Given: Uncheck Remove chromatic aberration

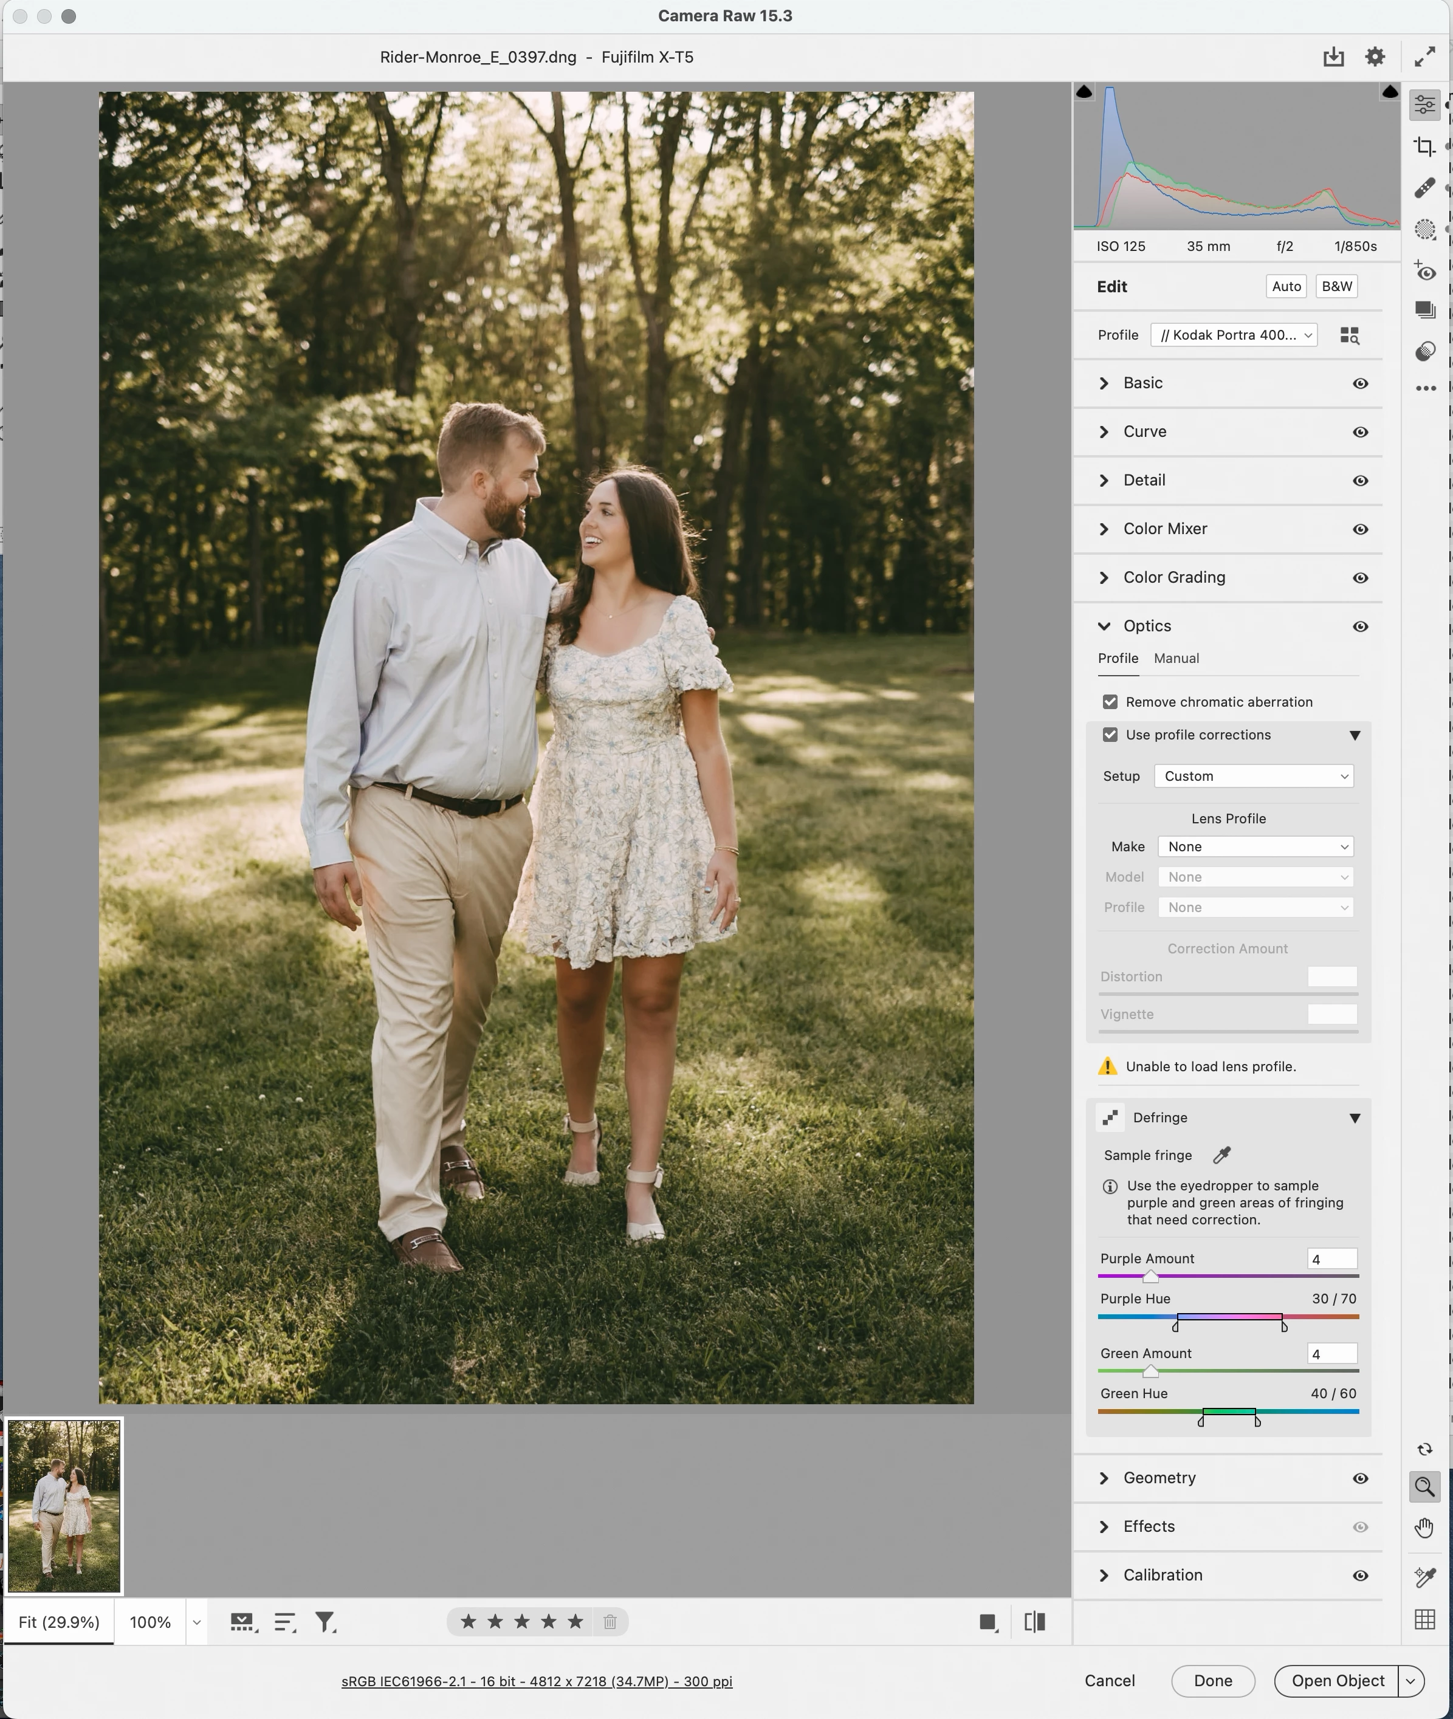Looking at the screenshot, I should [1110, 702].
